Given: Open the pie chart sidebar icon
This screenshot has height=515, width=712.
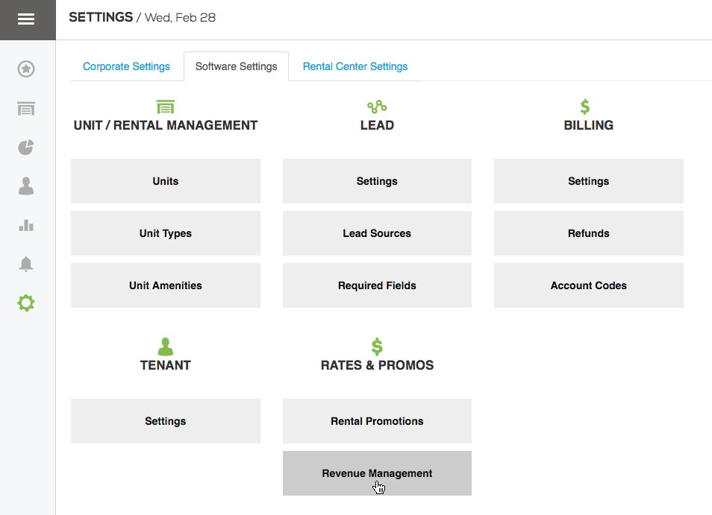Looking at the screenshot, I should (26, 148).
